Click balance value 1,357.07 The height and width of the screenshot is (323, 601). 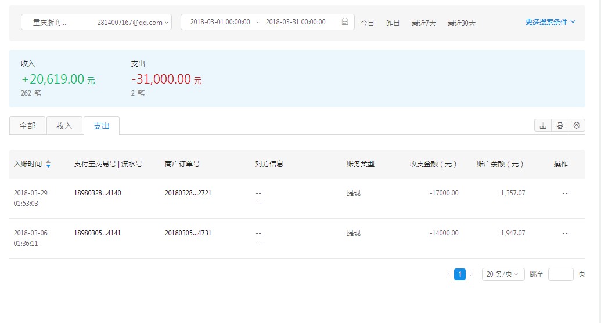513,193
